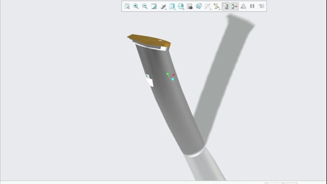This screenshot has height=184, width=327.
Task: Open the Display Style cube dropdown
Action: [x=172, y=6]
